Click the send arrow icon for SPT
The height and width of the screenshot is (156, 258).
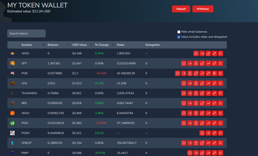(x=190, y=63)
